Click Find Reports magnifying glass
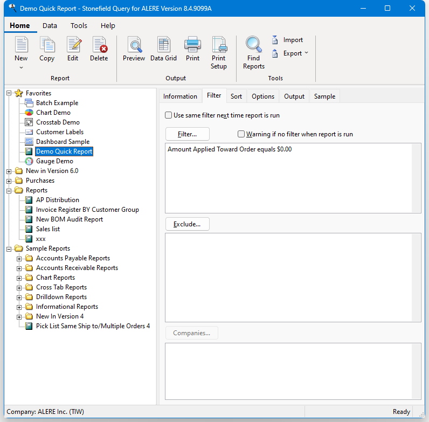This screenshot has height=422, width=429. point(254,44)
